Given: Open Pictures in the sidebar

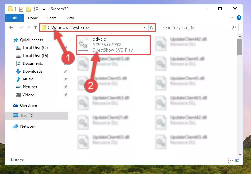Looking at the screenshot, I should (x=30, y=87).
